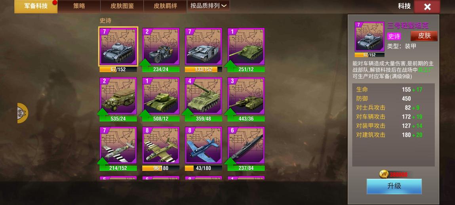Select the jet aircraft card with 214/152

tap(118, 145)
